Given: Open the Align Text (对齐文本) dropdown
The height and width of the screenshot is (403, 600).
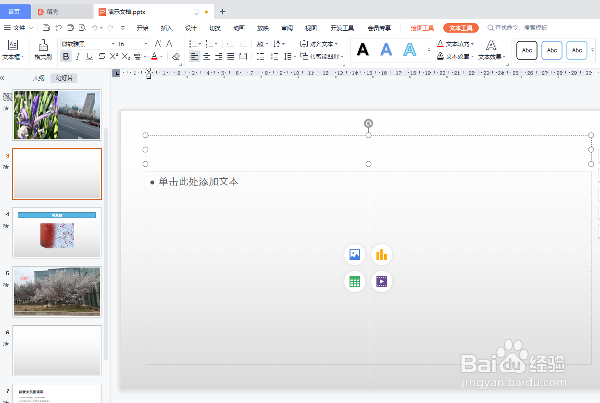Looking at the screenshot, I should click(319, 44).
